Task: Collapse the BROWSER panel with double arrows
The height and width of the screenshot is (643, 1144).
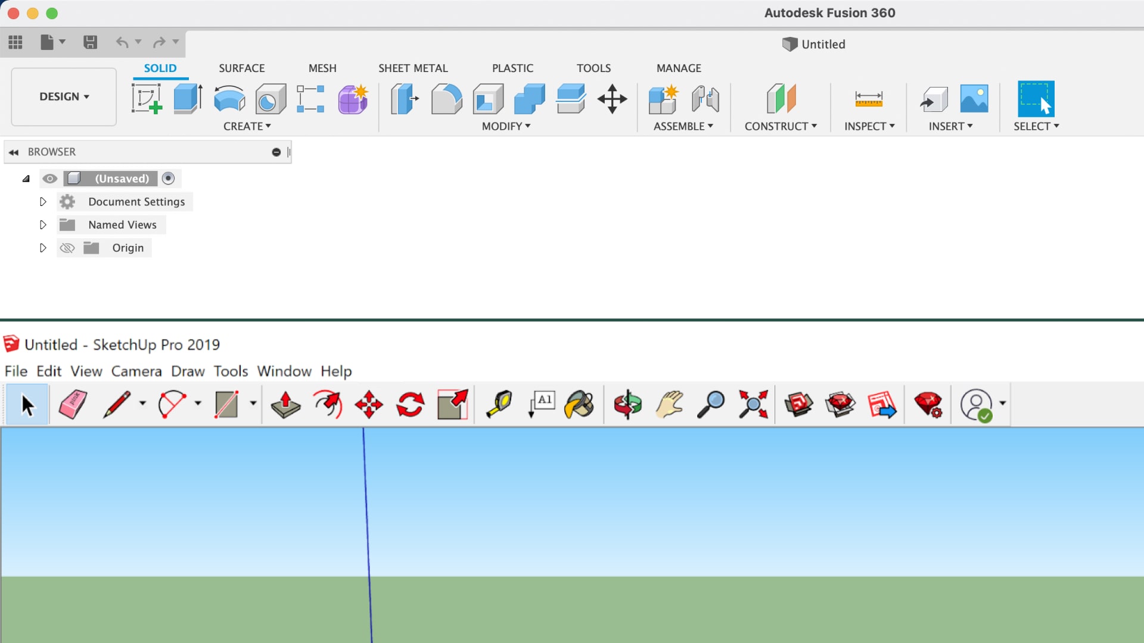Action: pyautogui.click(x=14, y=152)
